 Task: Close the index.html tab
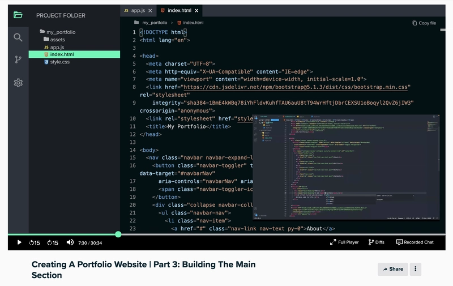(x=196, y=11)
